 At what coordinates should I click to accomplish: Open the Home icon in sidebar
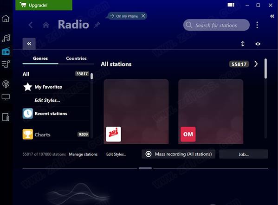[x=6, y=19]
